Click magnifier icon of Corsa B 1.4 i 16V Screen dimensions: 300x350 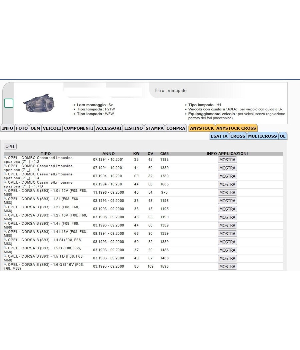(5, 231)
